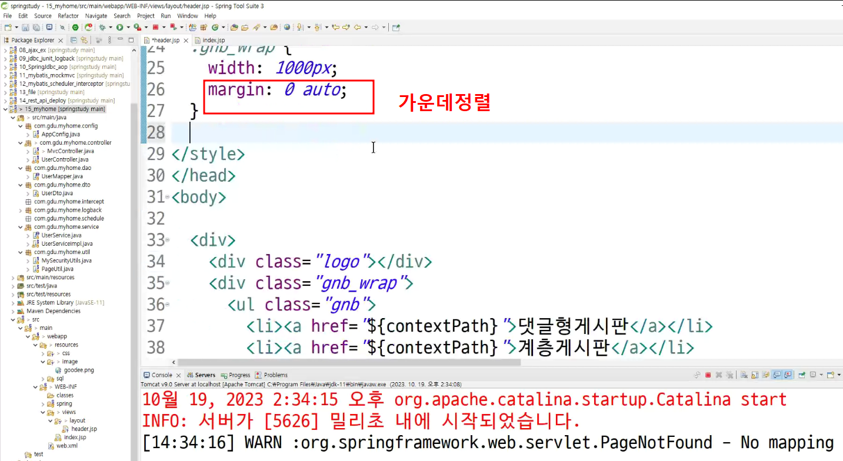Clear the Console output icon
The image size is (843, 461).
(744, 375)
